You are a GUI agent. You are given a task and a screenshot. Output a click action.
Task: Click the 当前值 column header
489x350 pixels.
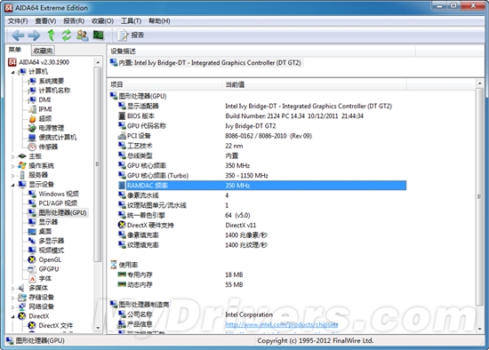click(x=315, y=84)
